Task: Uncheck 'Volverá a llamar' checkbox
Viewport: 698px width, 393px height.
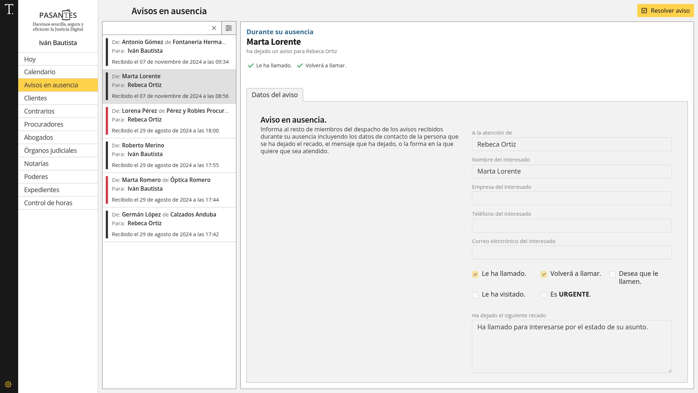Action: pos(544,274)
